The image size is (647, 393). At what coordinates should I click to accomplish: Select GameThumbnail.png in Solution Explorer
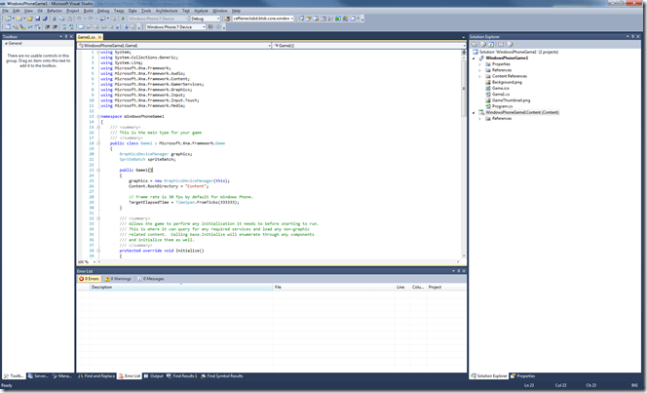(x=511, y=100)
